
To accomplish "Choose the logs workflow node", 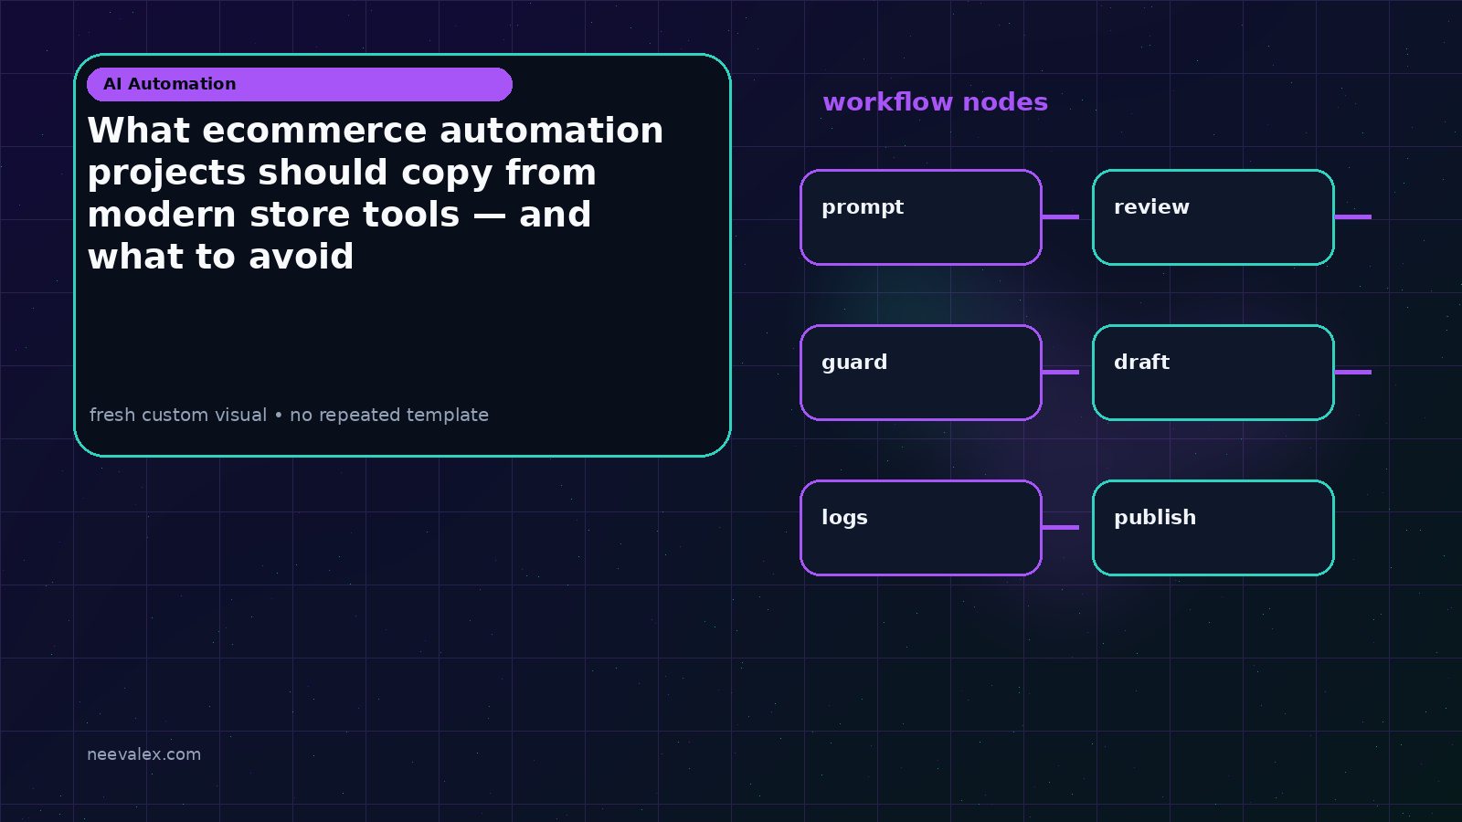I will (x=921, y=528).
